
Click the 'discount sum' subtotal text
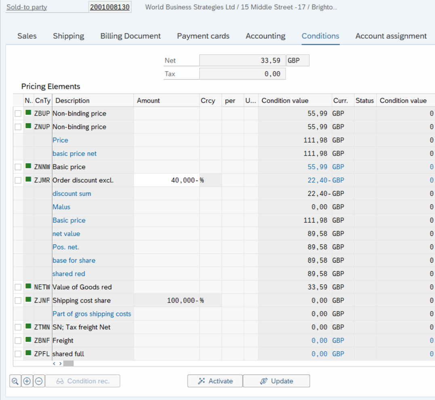[71, 194]
